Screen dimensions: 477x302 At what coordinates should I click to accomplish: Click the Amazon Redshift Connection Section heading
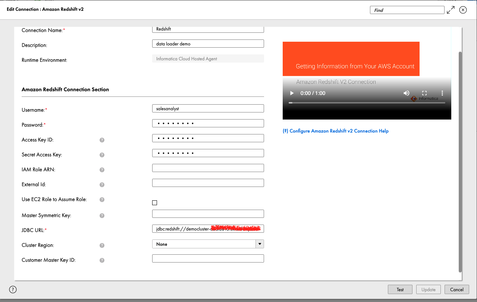tap(65, 89)
